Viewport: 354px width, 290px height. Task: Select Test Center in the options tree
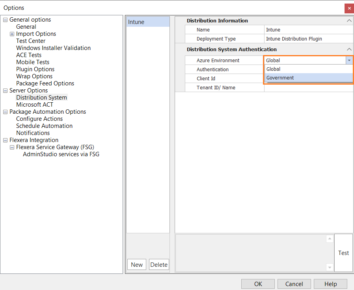click(x=31, y=41)
